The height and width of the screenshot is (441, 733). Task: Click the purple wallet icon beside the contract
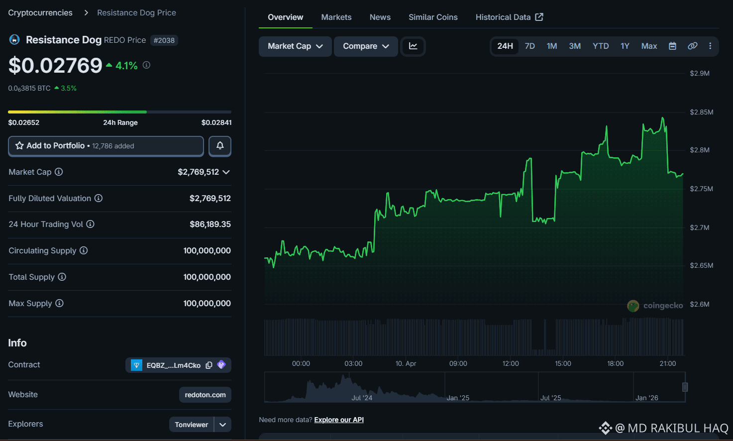[221, 365]
